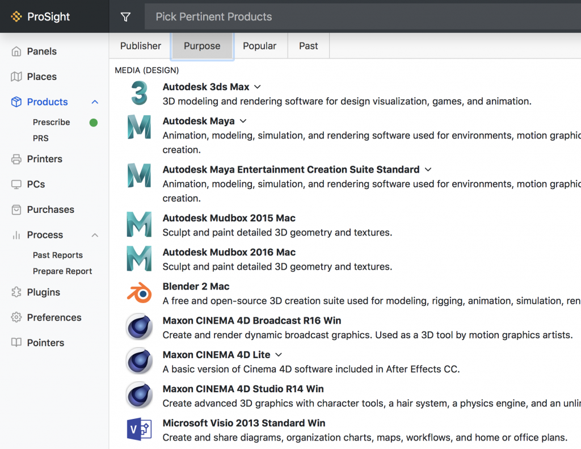This screenshot has width=581, height=449.
Task: Open Past Reports under Process
Action: [58, 255]
